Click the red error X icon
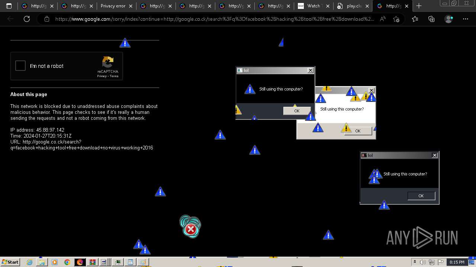This screenshot has height=267, width=476. click(x=190, y=230)
